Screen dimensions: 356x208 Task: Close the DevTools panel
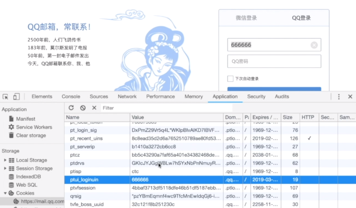click(x=350, y=97)
